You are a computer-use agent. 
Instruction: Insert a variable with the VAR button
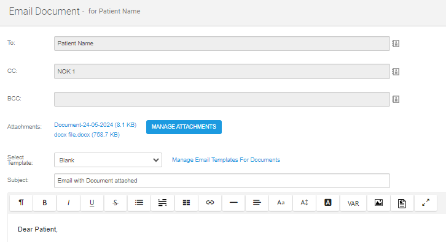(353, 203)
